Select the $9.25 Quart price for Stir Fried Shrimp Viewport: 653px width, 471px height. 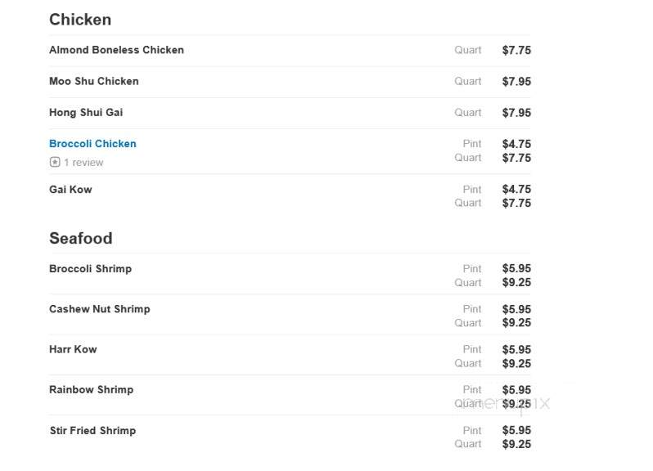click(x=516, y=444)
